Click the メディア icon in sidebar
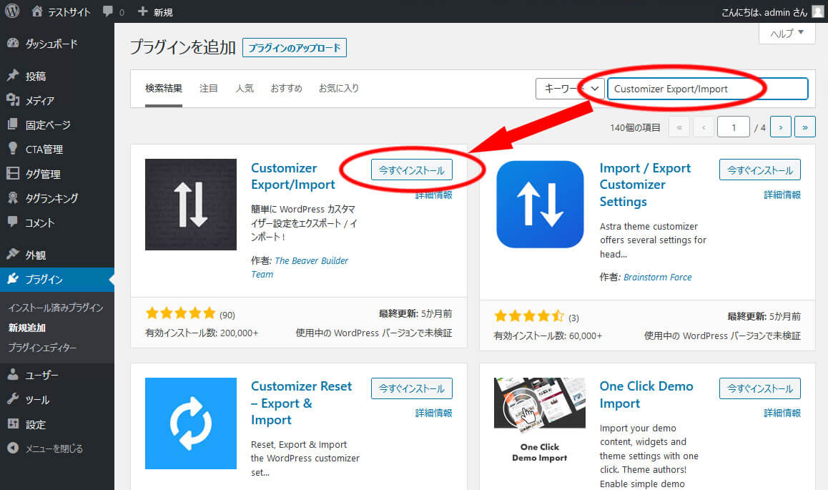This screenshot has width=828, height=490. click(13, 100)
